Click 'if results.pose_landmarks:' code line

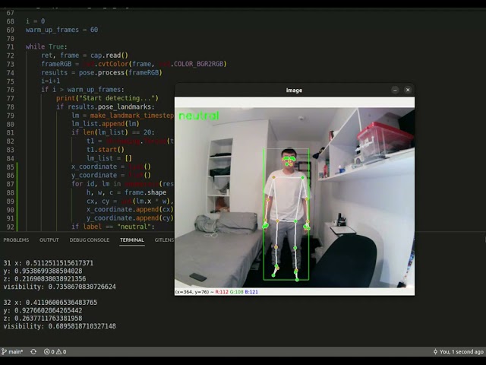pyautogui.click(x=105, y=106)
